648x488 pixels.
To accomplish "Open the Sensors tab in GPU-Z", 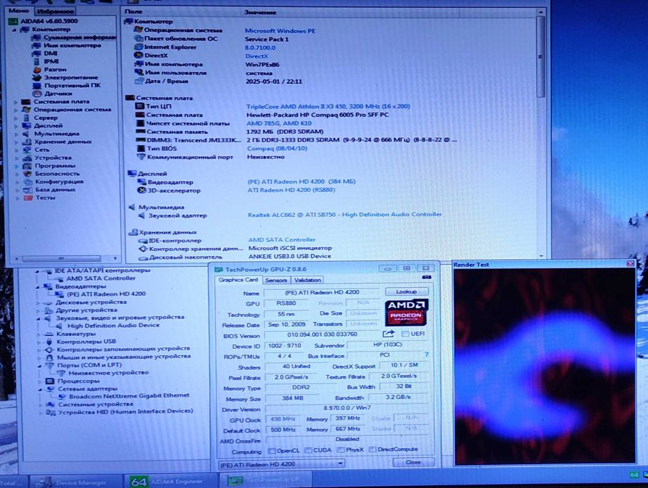I will [x=276, y=280].
